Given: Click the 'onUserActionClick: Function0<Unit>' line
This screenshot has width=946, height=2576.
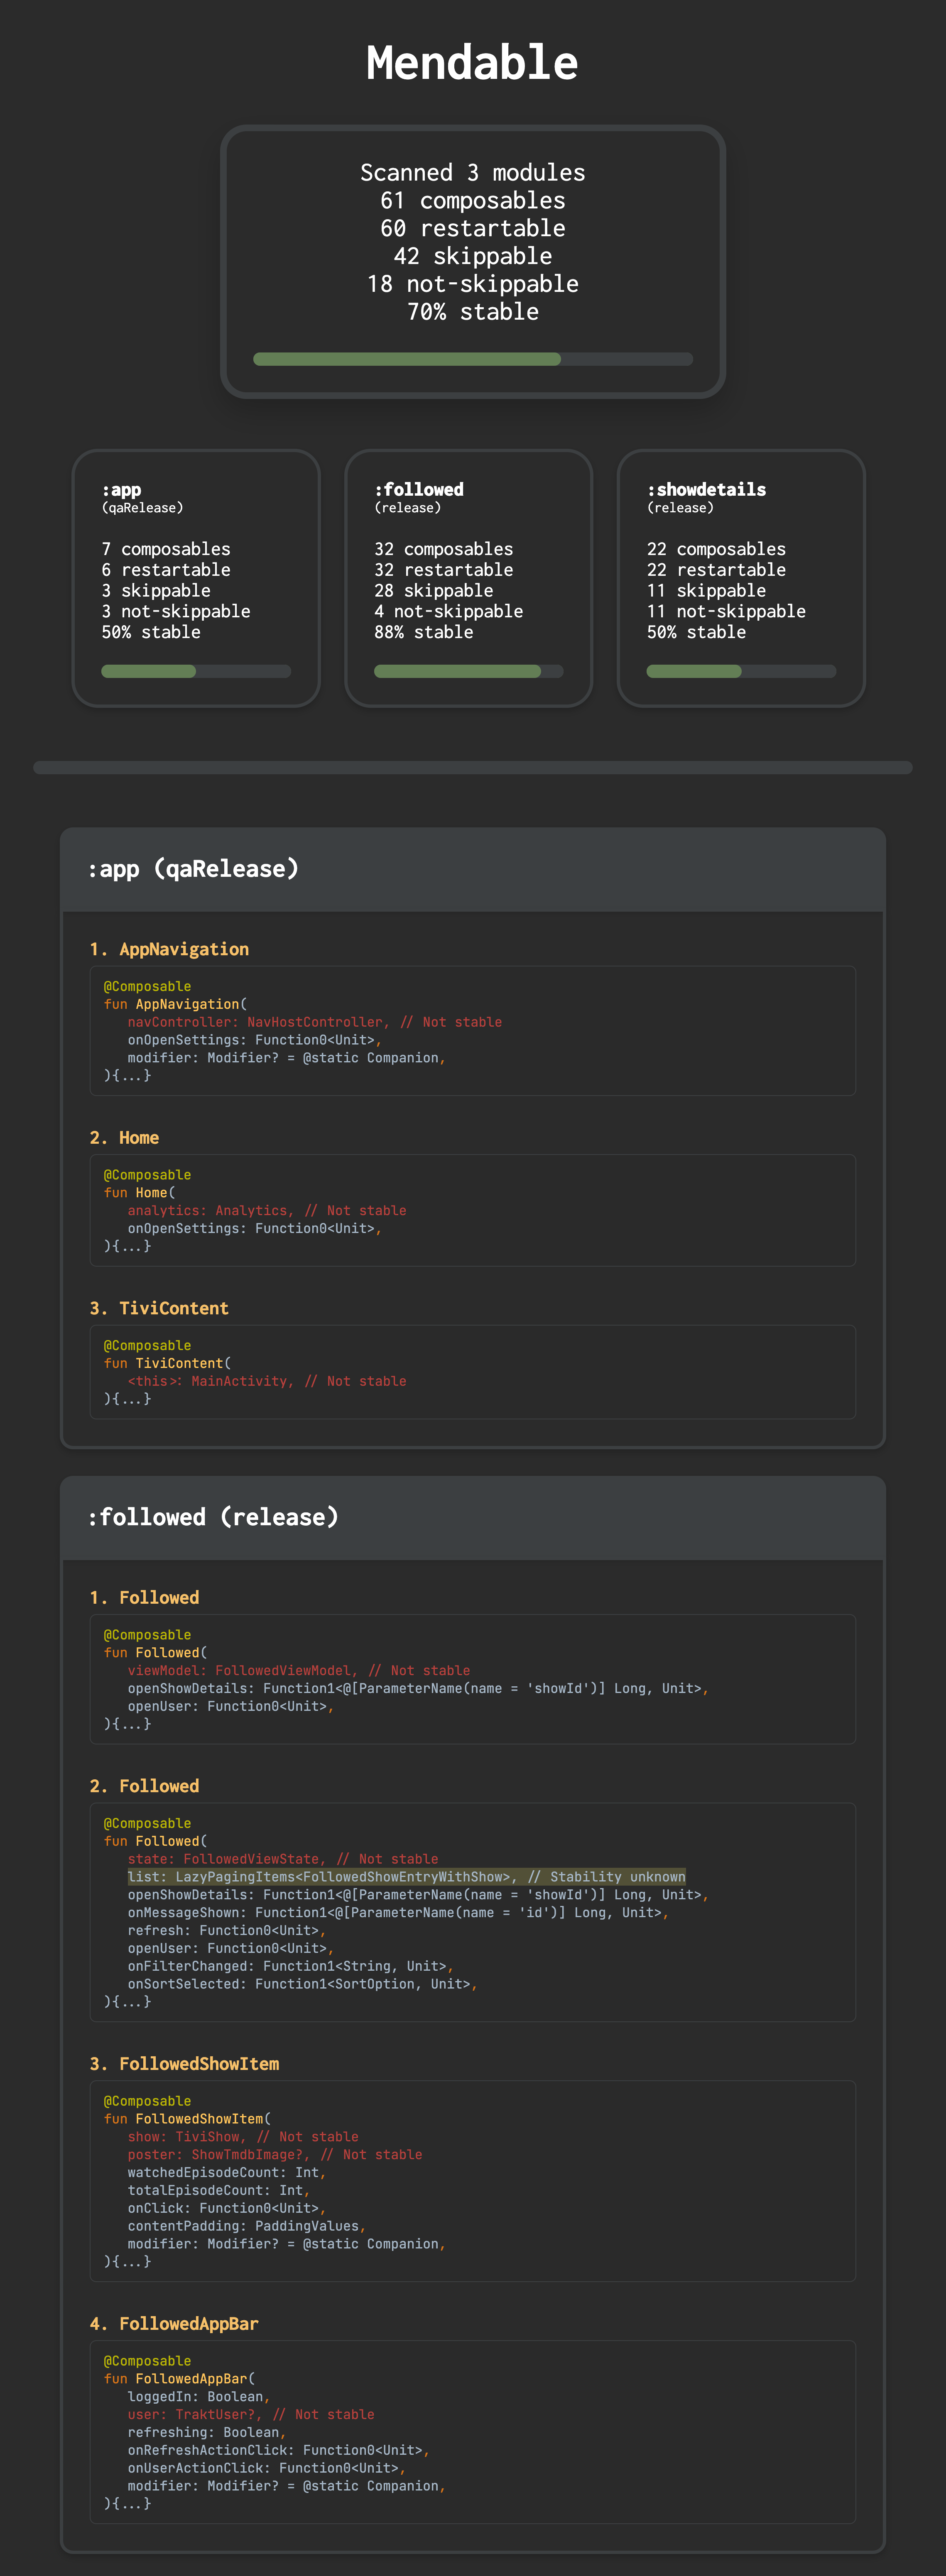Looking at the screenshot, I should pyautogui.click(x=267, y=2468).
